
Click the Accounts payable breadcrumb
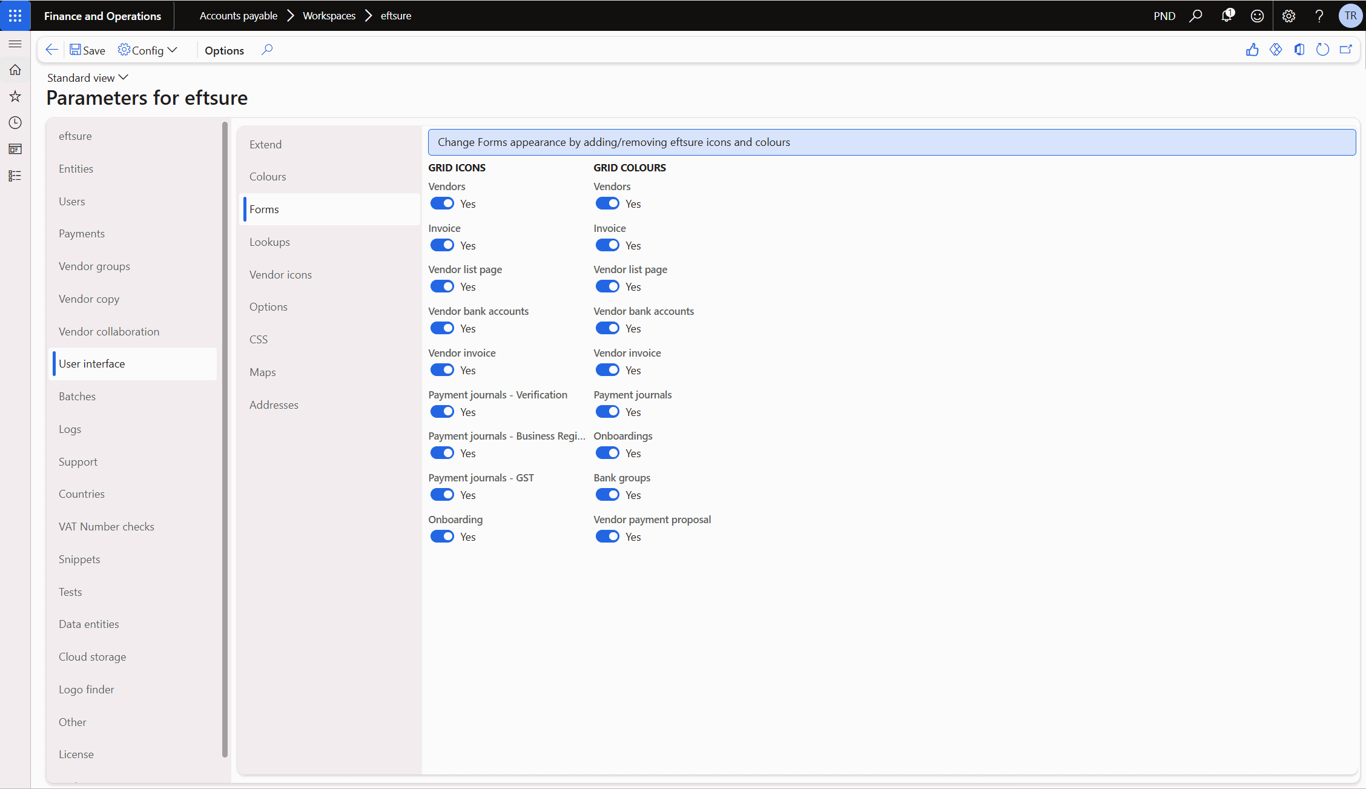click(239, 16)
